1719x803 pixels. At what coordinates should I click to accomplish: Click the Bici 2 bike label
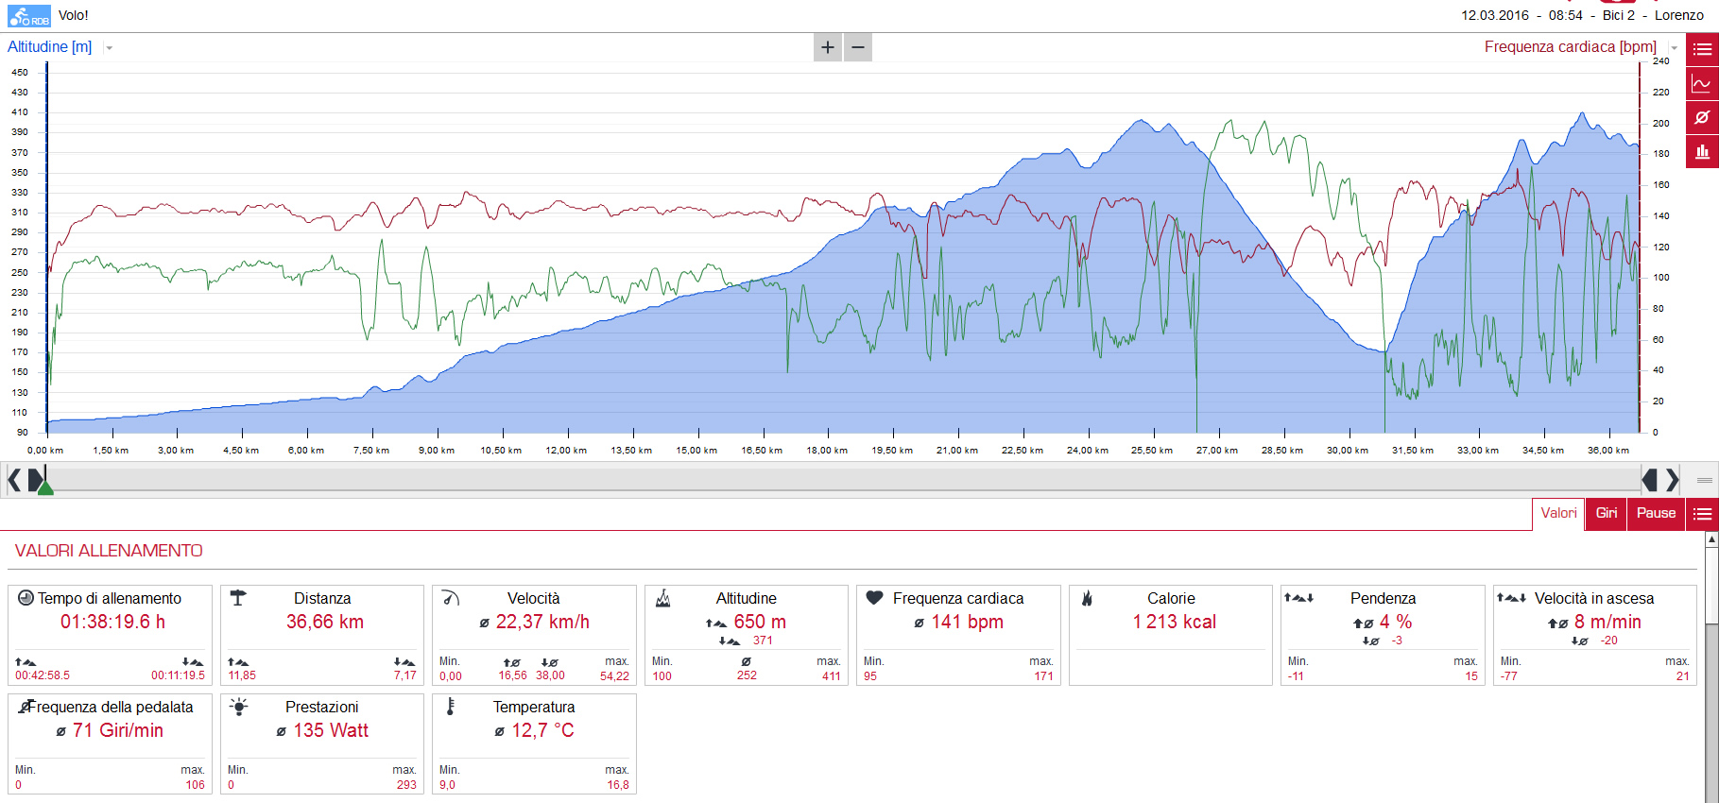[x=1618, y=15]
